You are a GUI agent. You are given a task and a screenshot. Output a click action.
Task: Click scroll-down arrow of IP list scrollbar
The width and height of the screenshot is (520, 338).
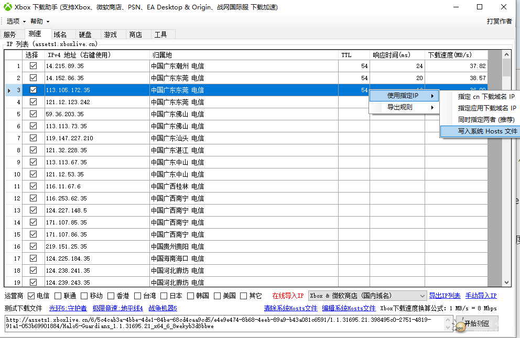click(506, 283)
